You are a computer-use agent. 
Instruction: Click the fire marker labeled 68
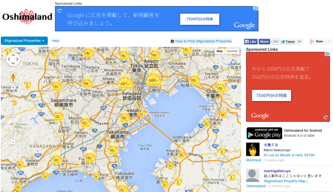pos(223,114)
